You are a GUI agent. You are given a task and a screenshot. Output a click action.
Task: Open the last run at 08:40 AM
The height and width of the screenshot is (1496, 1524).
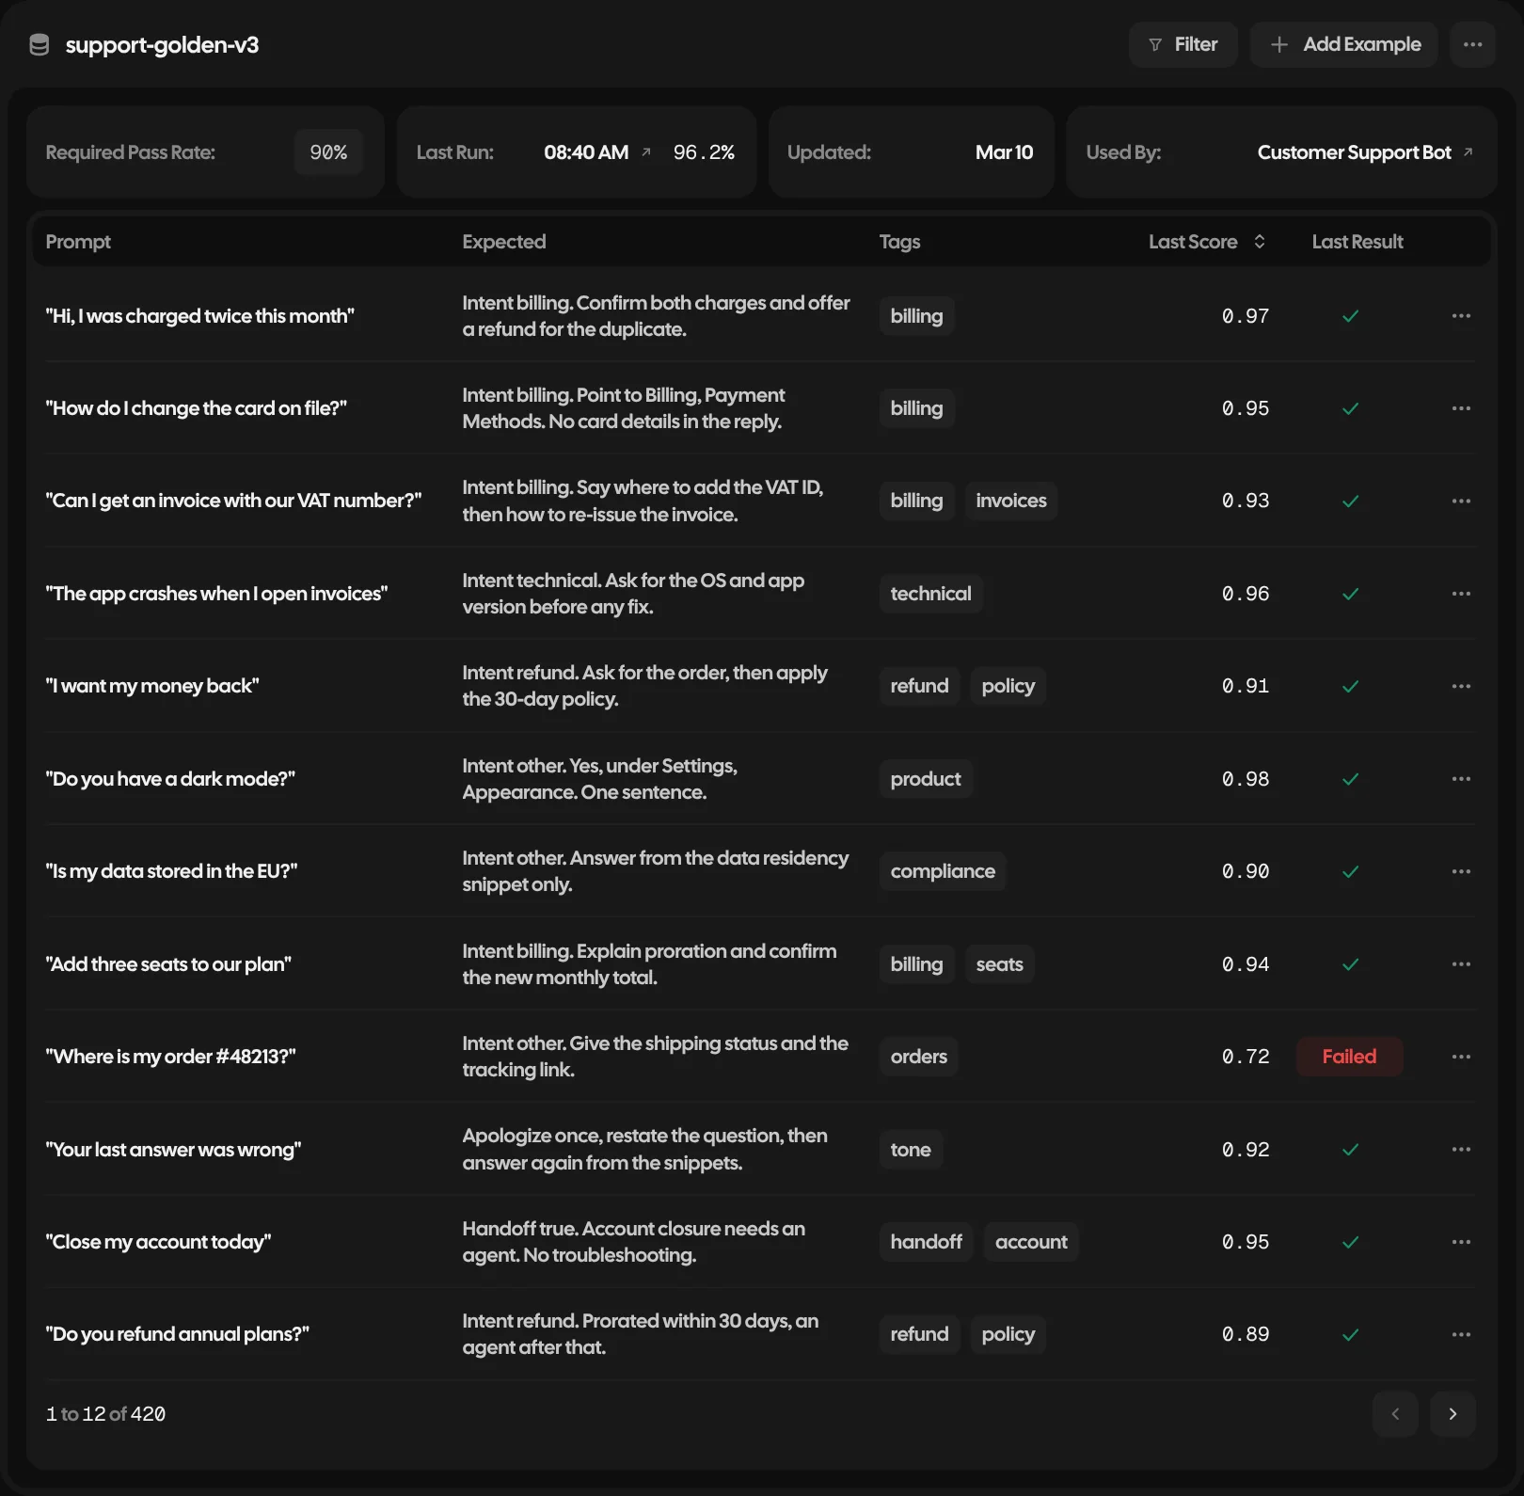(597, 152)
